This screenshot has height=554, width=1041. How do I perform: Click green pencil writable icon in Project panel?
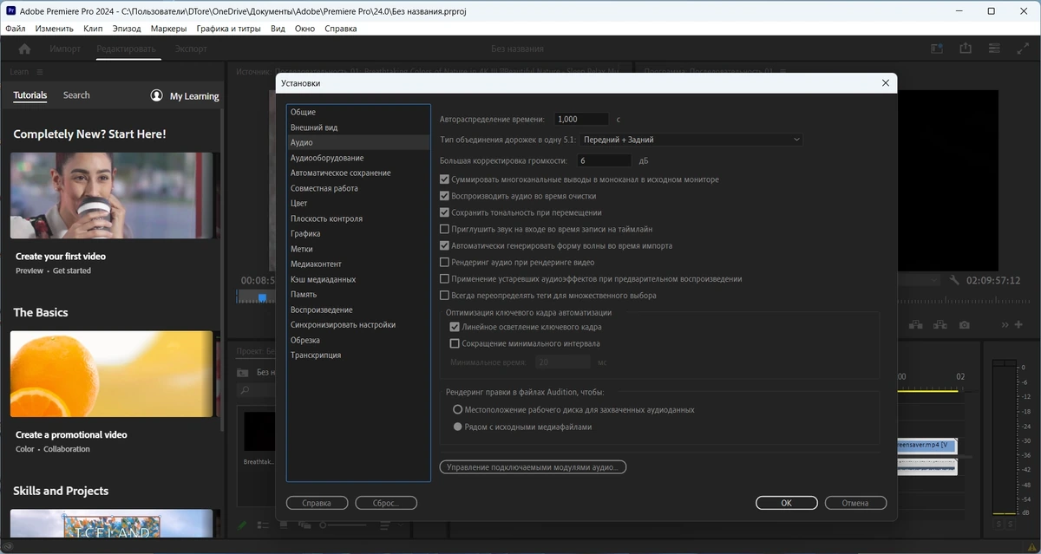[x=242, y=525]
